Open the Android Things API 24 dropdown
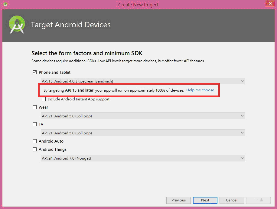The image size is (277, 209). (143, 158)
